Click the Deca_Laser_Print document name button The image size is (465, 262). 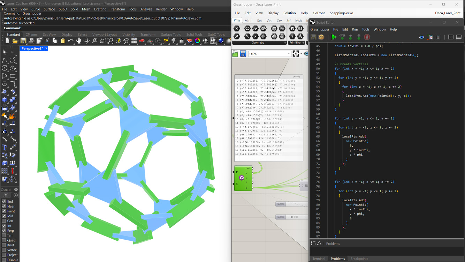(x=448, y=13)
